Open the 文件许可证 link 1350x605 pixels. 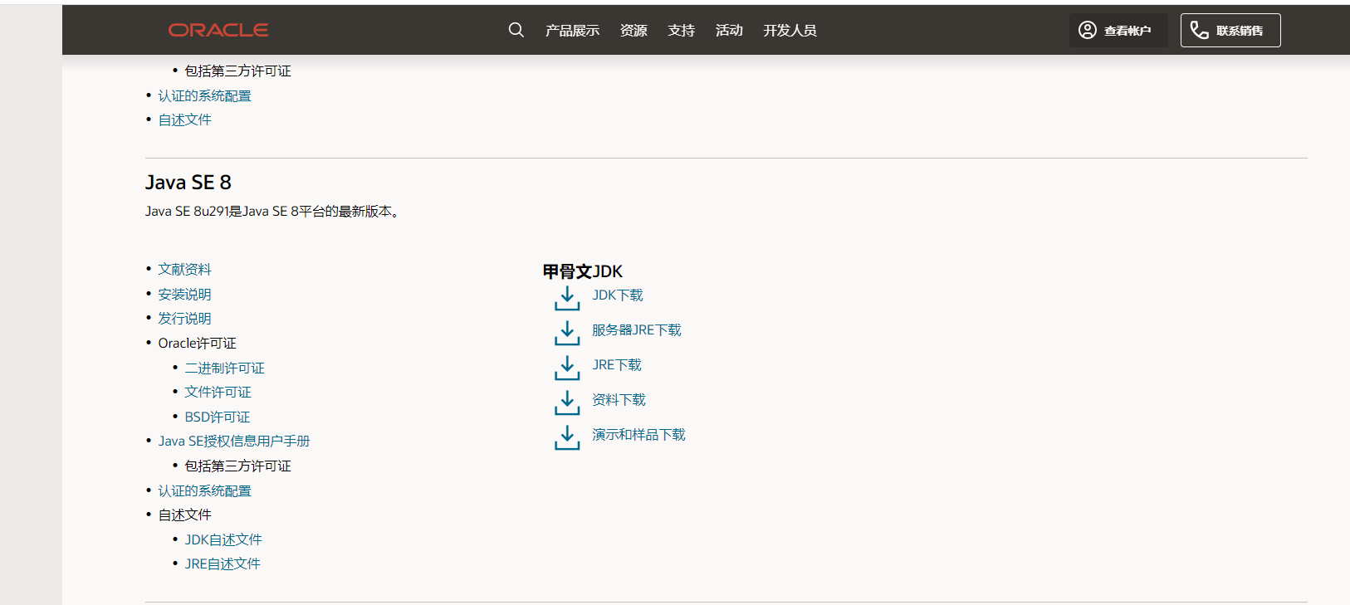(218, 393)
